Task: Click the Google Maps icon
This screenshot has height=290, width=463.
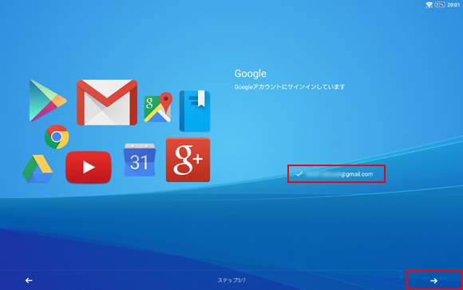Action: 158,108
